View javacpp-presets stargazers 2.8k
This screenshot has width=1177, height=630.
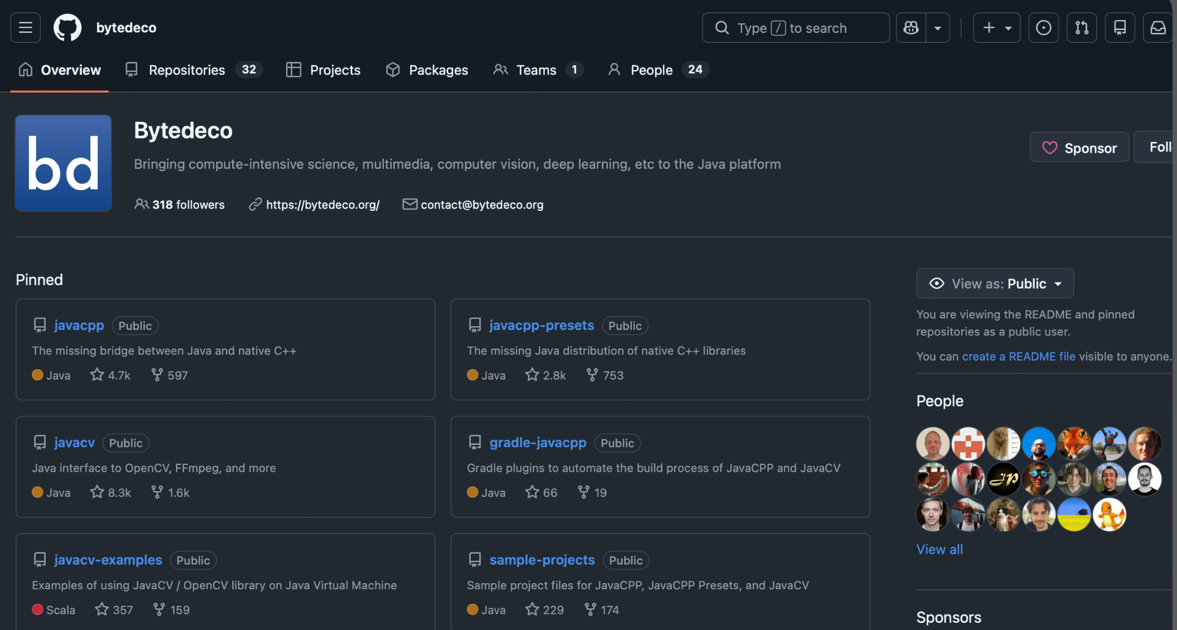546,375
